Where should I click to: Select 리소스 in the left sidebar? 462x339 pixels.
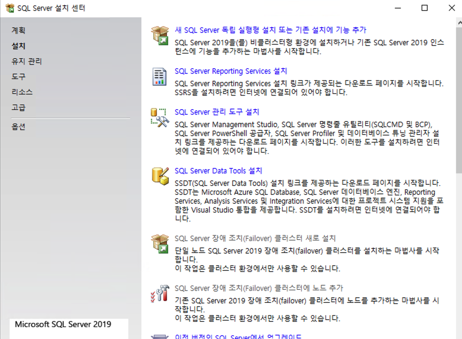tap(22, 92)
